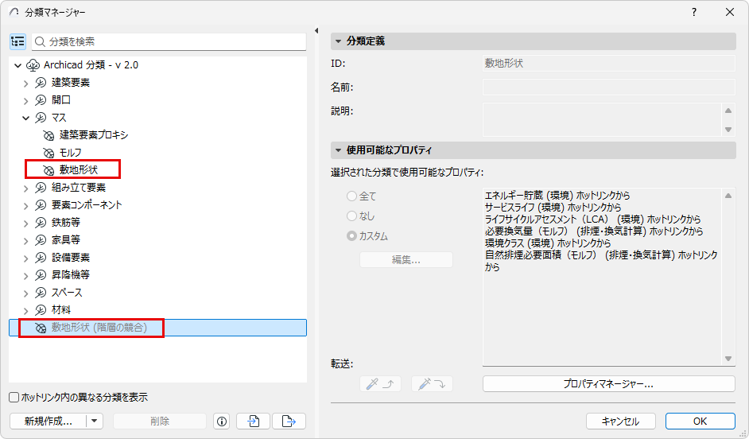Click the 建築要素プロキシ leaf icon
Screen dimensions: 749x439
(x=49, y=135)
